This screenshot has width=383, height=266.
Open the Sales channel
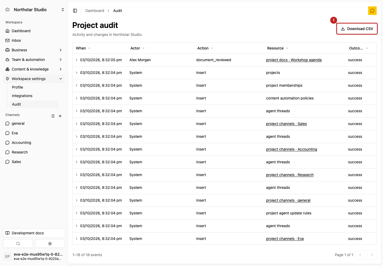click(34, 162)
